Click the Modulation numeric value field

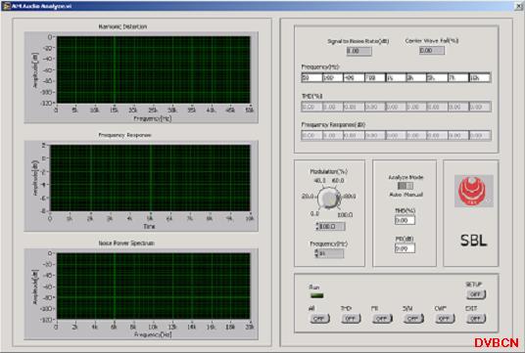[x=332, y=227]
